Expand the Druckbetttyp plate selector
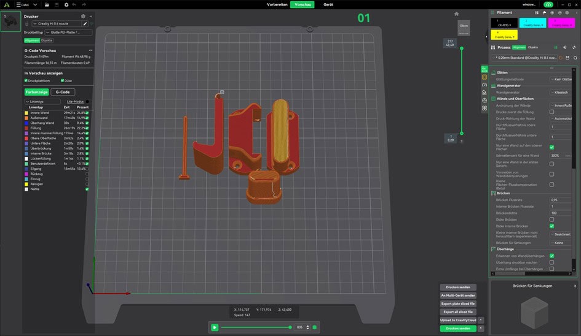Viewport: 581px width, 336px height. (x=68, y=32)
